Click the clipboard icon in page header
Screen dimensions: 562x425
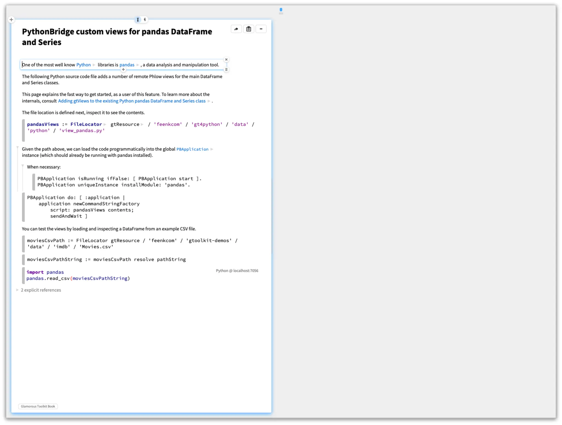pyautogui.click(x=249, y=29)
